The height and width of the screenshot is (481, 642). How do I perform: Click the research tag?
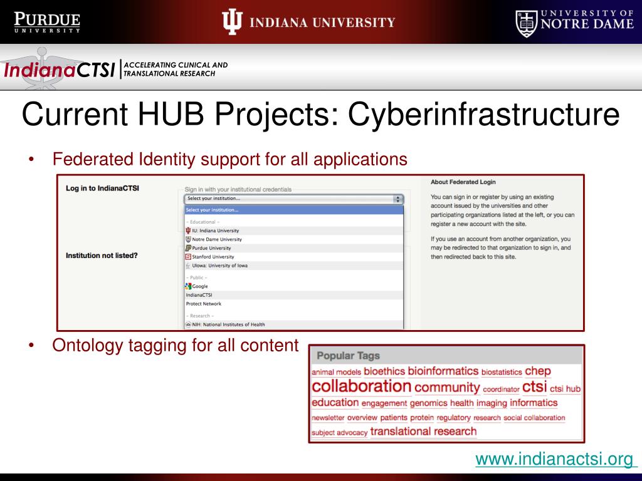tap(487, 418)
